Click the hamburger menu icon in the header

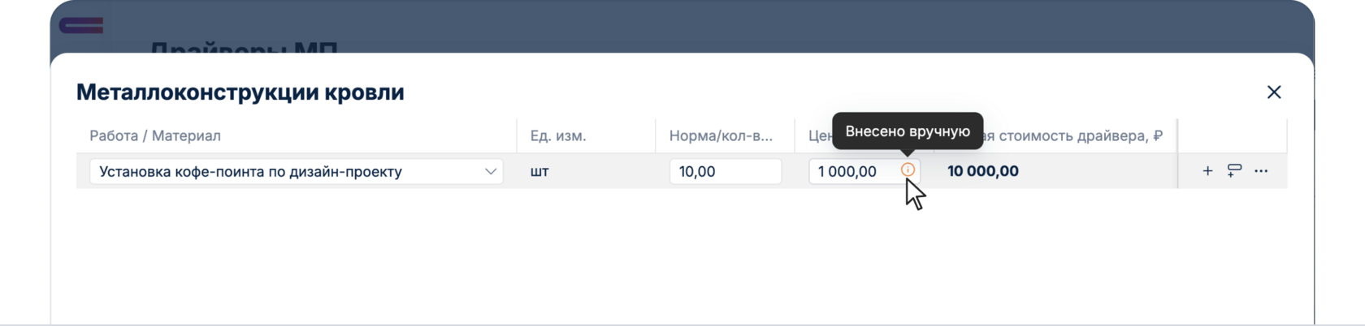[81, 26]
